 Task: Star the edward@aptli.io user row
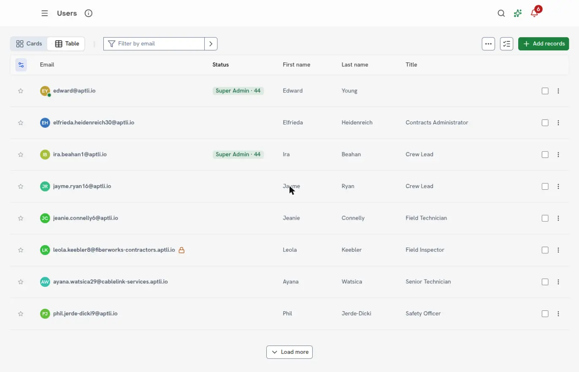coord(21,91)
